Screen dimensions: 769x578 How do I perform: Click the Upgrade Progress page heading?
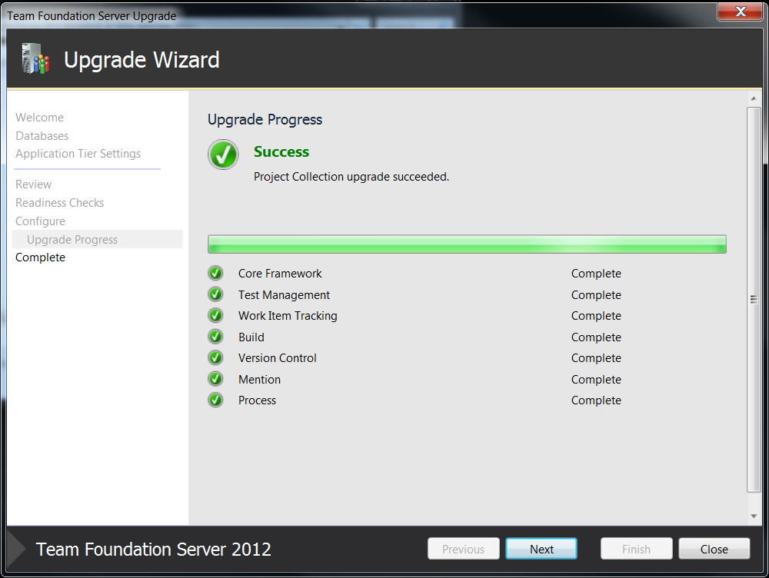tap(265, 120)
